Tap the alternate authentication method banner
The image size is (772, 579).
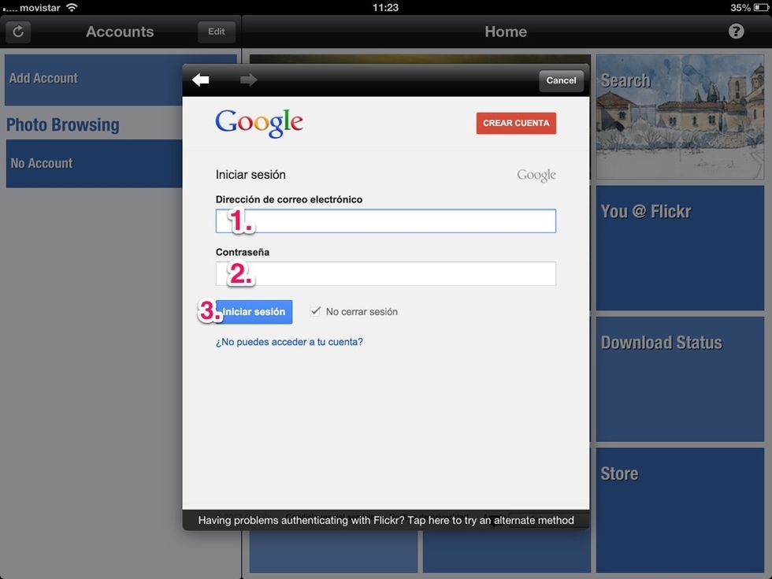pos(386,520)
